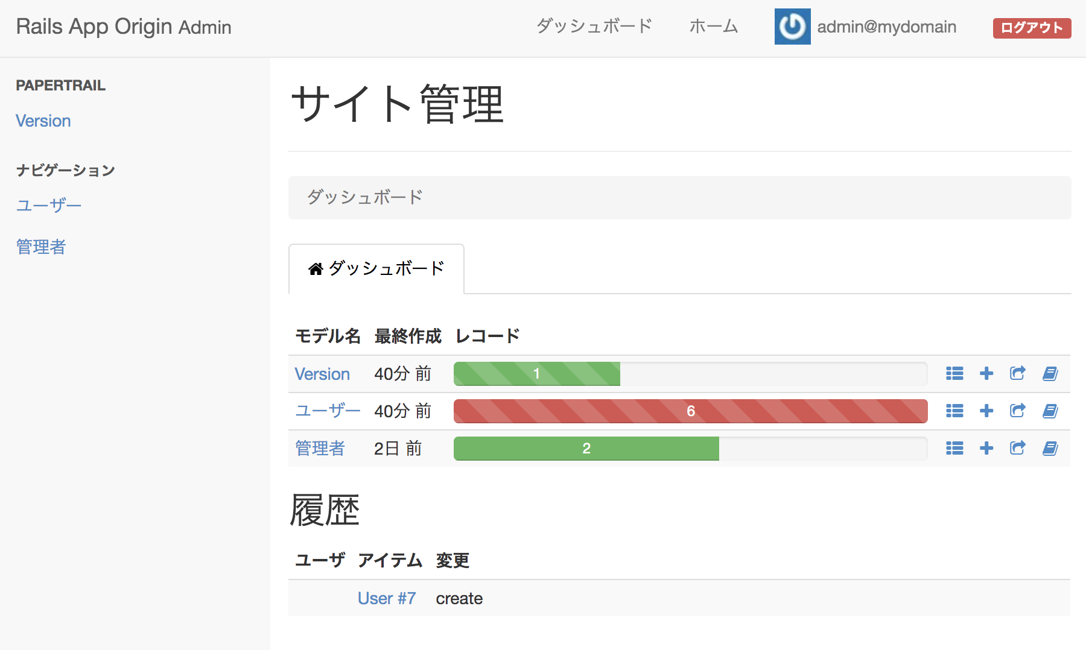Viewport: 1086px width, 650px height.
Task: Click export icon in 管理者 row
Action: click(1018, 449)
